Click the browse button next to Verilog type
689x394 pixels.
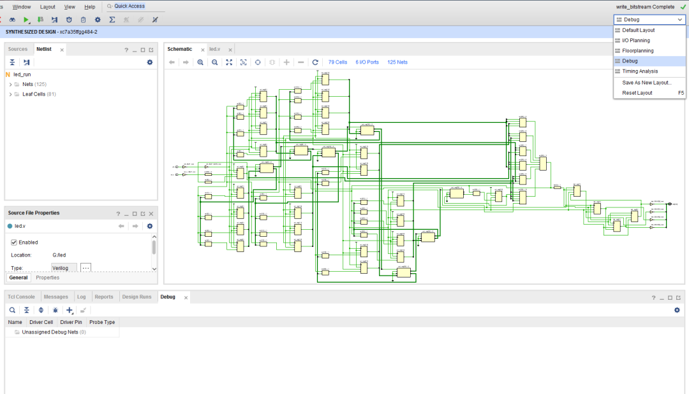[85, 268]
